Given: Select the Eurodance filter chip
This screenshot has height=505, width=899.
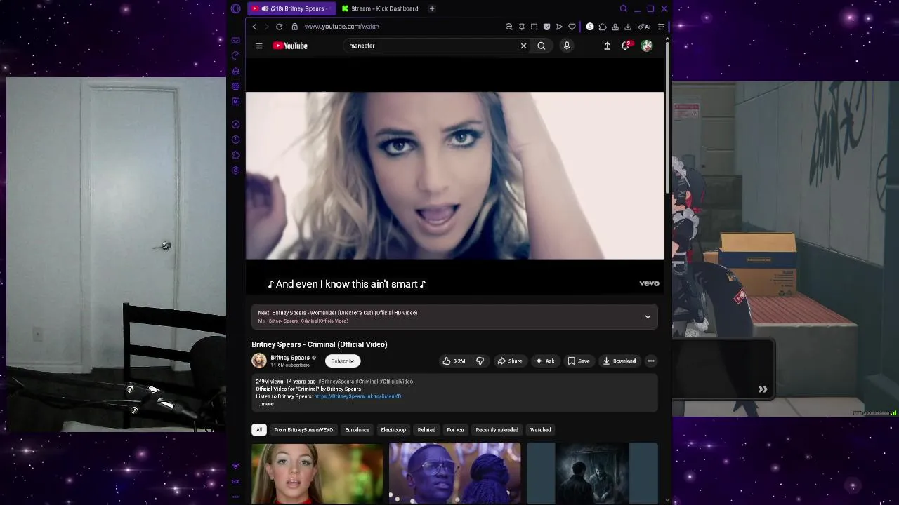Looking at the screenshot, I should [x=357, y=430].
